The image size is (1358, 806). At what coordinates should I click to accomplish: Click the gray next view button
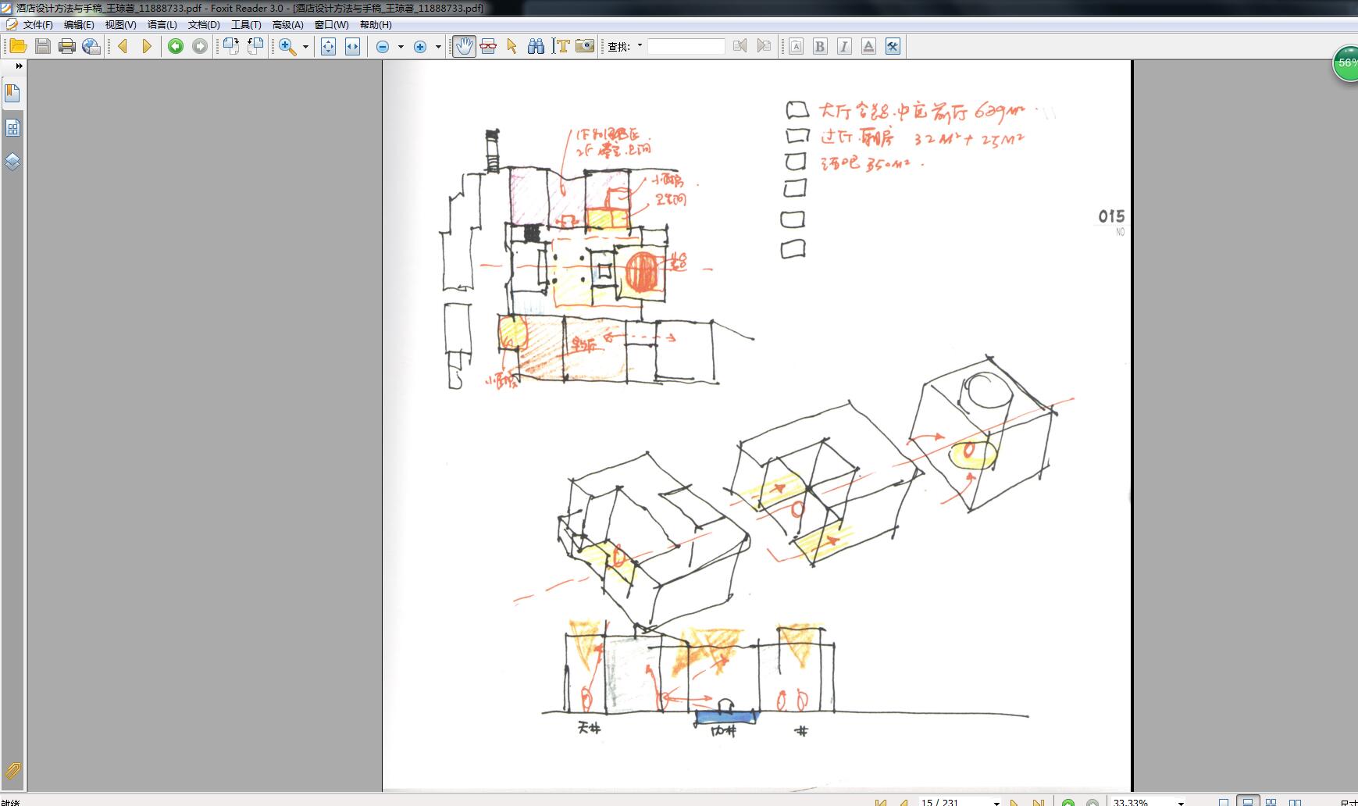[x=200, y=46]
